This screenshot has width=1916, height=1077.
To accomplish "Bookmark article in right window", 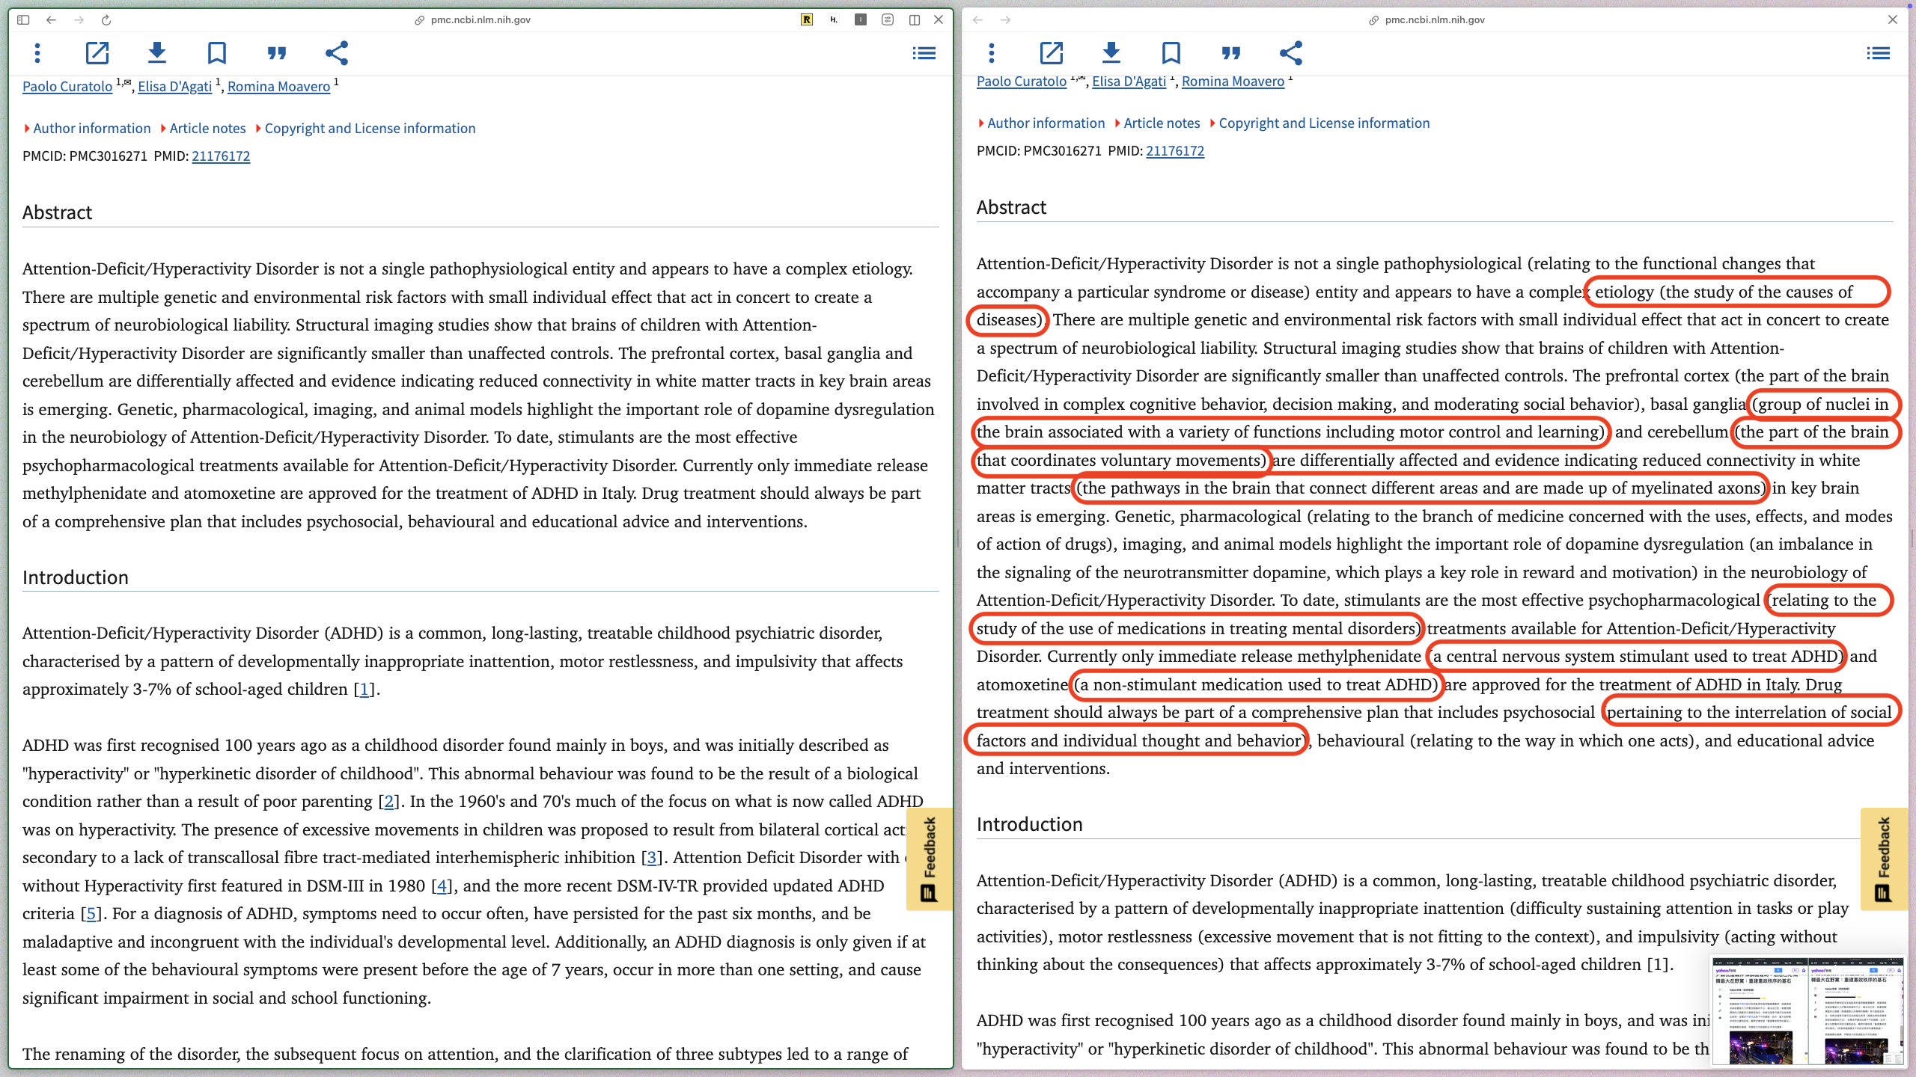I will [x=1171, y=53].
